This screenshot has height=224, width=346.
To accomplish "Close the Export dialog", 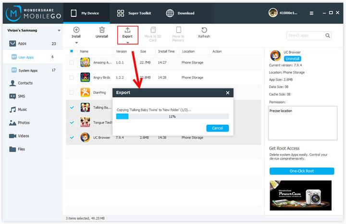I will (x=228, y=93).
